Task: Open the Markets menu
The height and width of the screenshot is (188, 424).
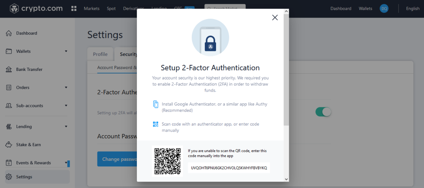Action: 92,8
